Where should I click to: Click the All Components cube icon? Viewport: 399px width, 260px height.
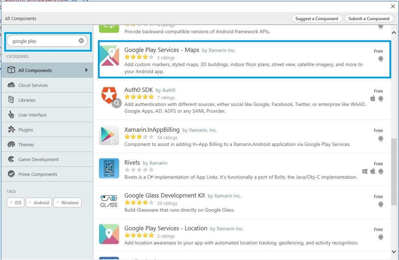(x=11, y=70)
